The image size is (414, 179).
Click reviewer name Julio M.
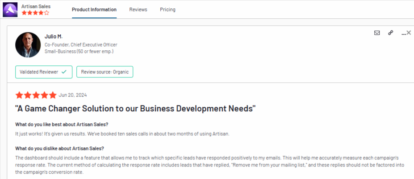point(54,37)
